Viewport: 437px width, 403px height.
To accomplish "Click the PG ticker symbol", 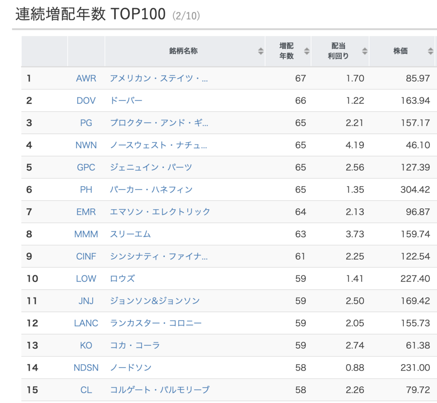I will click(x=86, y=123).
